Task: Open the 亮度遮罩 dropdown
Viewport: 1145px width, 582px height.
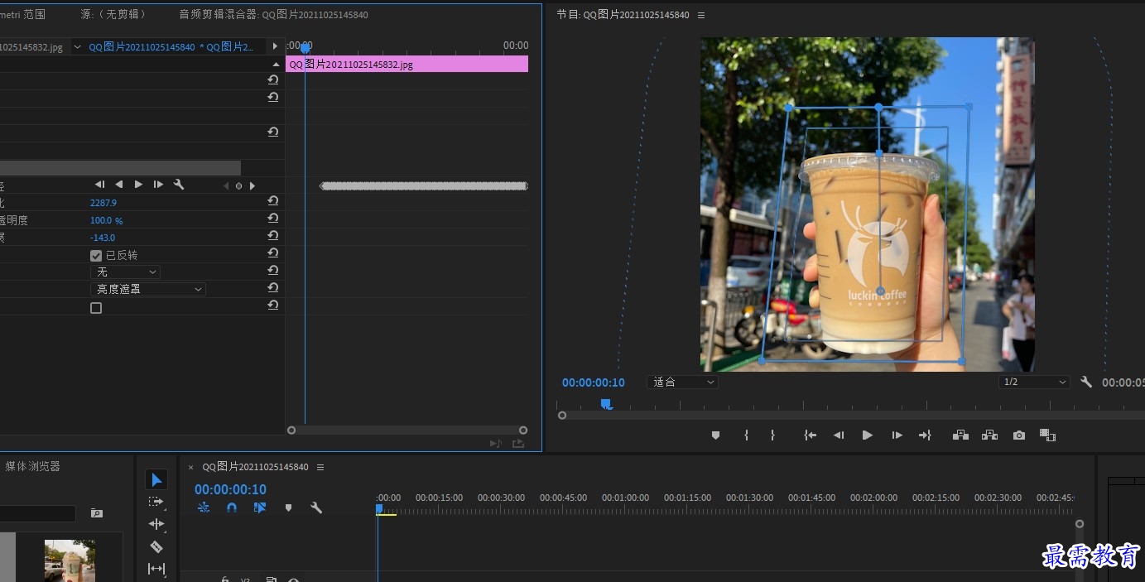Action: tap(148, 289)
